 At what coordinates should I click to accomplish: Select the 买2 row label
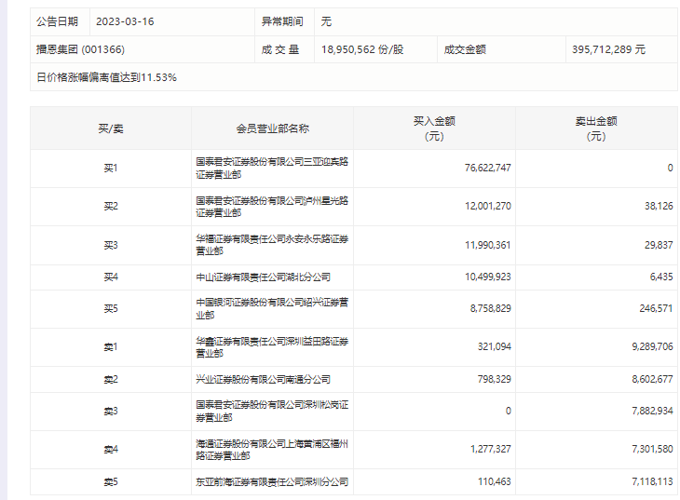[x=111, y=207]
